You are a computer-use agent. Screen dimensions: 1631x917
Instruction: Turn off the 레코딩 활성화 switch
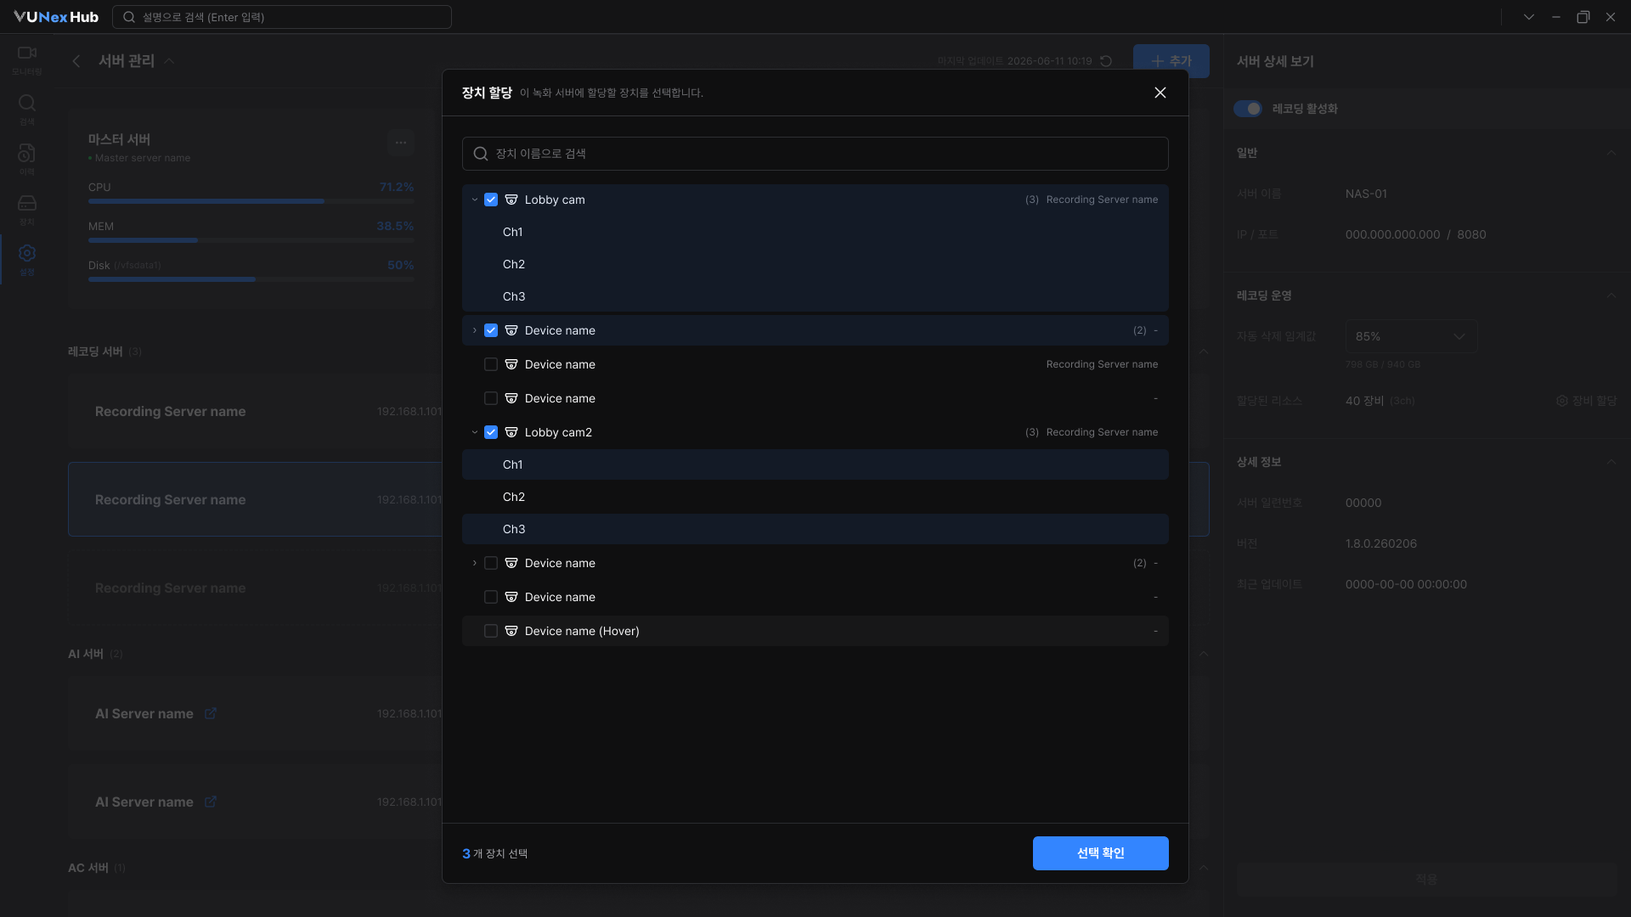point(1248,109)
